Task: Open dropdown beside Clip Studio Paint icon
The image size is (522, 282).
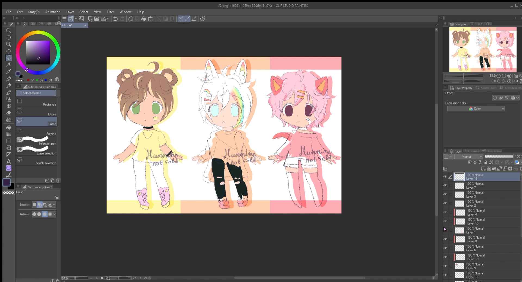Action: 76,19
